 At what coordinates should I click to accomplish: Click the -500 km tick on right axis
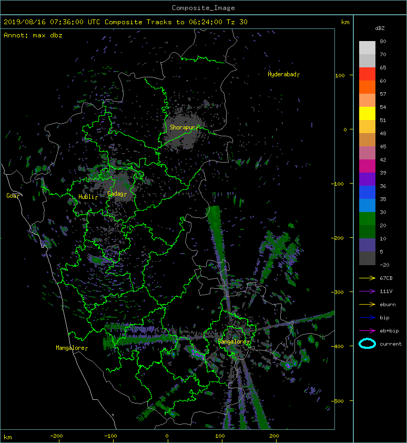click(338, 401)
